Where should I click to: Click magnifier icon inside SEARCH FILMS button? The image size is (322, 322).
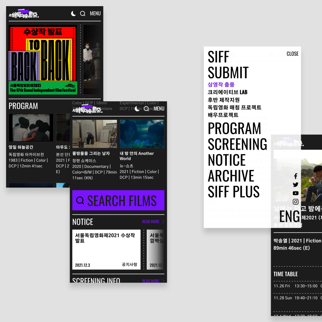pos(80,200)
